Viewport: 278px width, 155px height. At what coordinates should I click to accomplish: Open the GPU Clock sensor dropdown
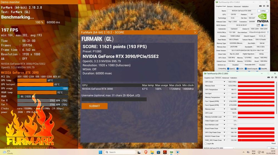coord(224,82)
